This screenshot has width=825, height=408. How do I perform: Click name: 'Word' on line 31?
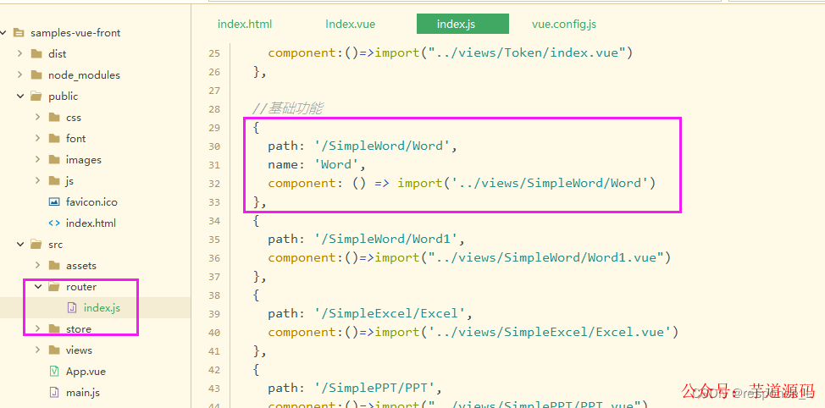click(x=317, y=164)
